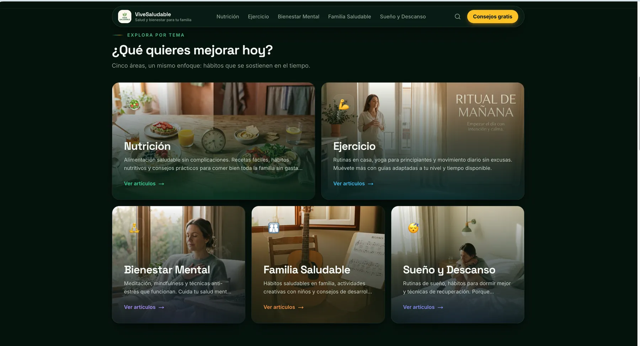
Task: Click the 'Hábitos saludables en familia' description
Action: (318, 287)
